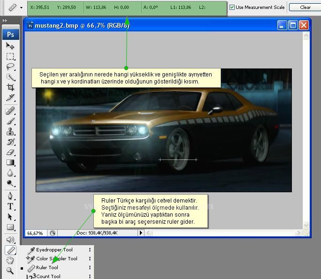This screenshot has width=321, height=279.
Task: Open the status bar info arrow menu
Action: click(x=141, y=233)
